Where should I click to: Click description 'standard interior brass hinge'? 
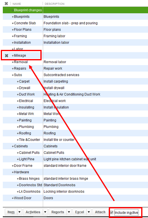coord(66,179)
